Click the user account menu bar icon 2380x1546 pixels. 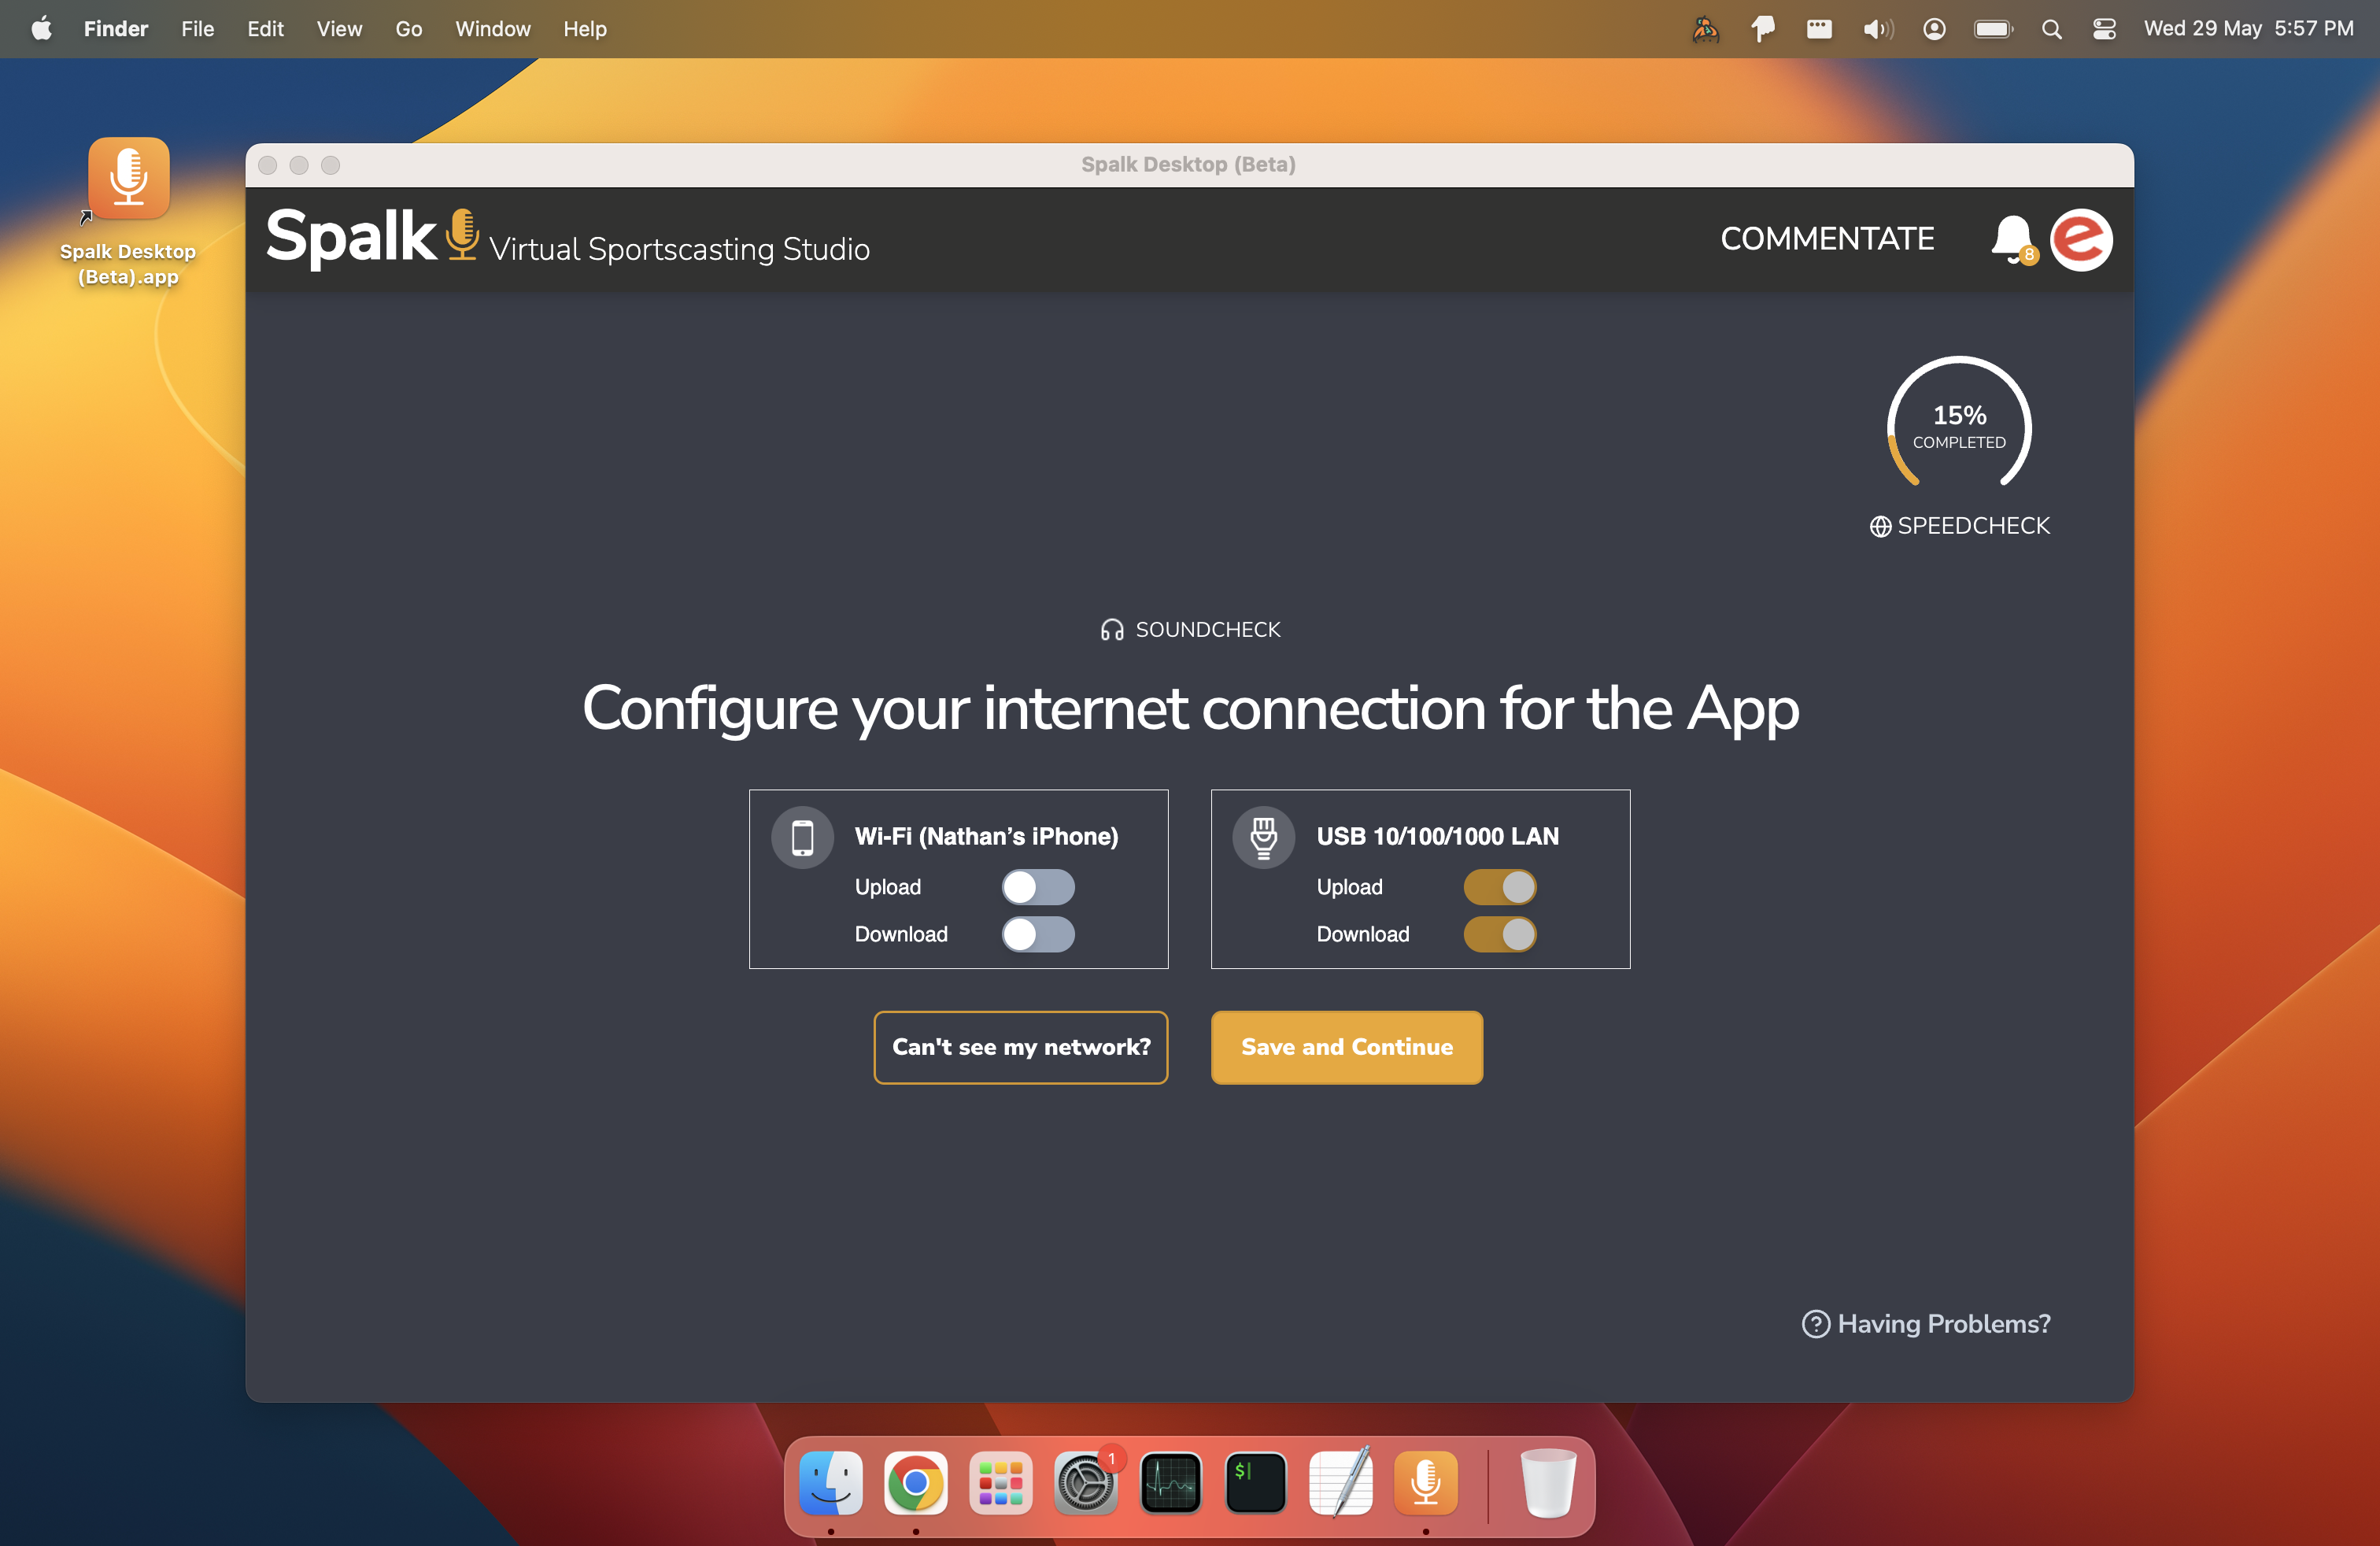[1934, 29]
